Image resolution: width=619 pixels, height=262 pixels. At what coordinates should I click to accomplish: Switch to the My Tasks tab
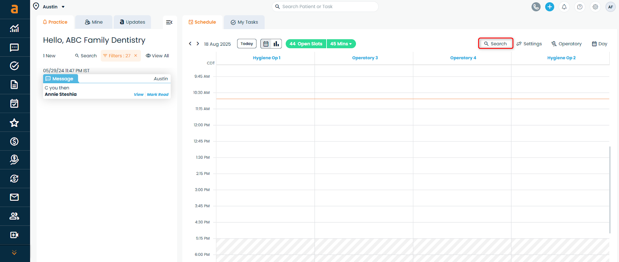[244, 22]
